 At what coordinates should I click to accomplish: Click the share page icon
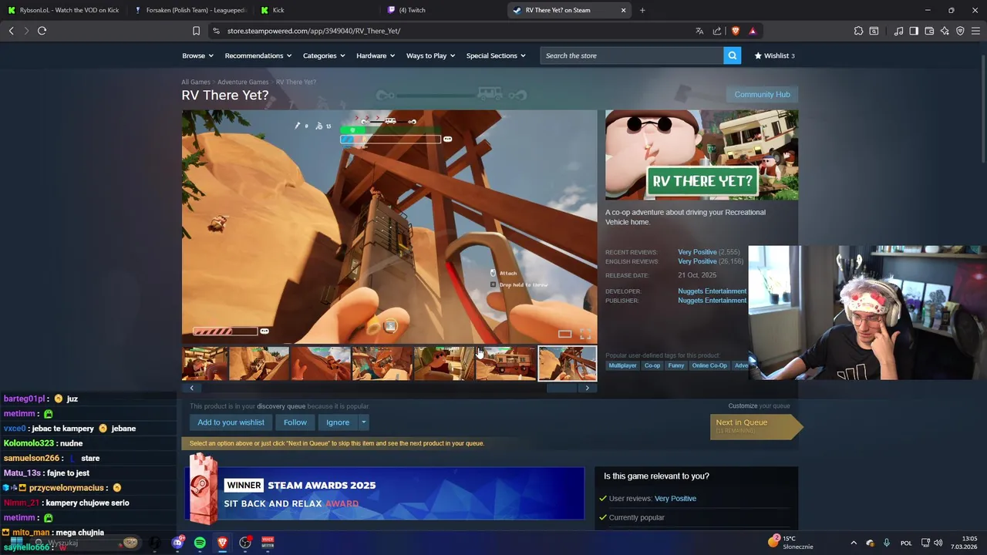point(717,31)
